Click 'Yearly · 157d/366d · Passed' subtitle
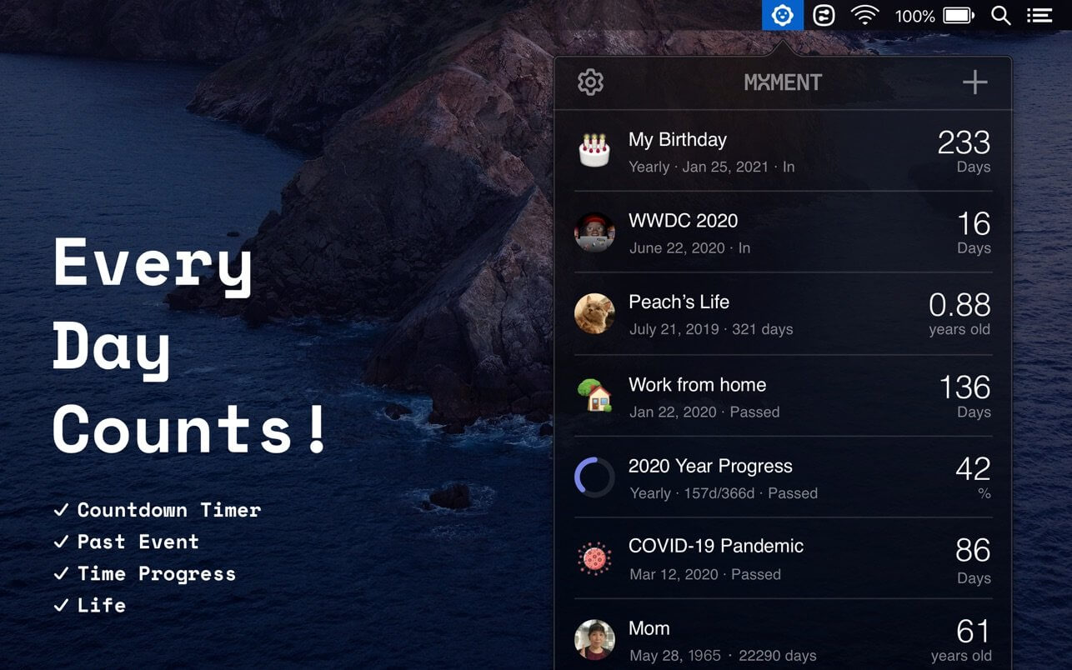Viewport: 1072px width, 670px height. pyautogui.click(x=723, y=493)
